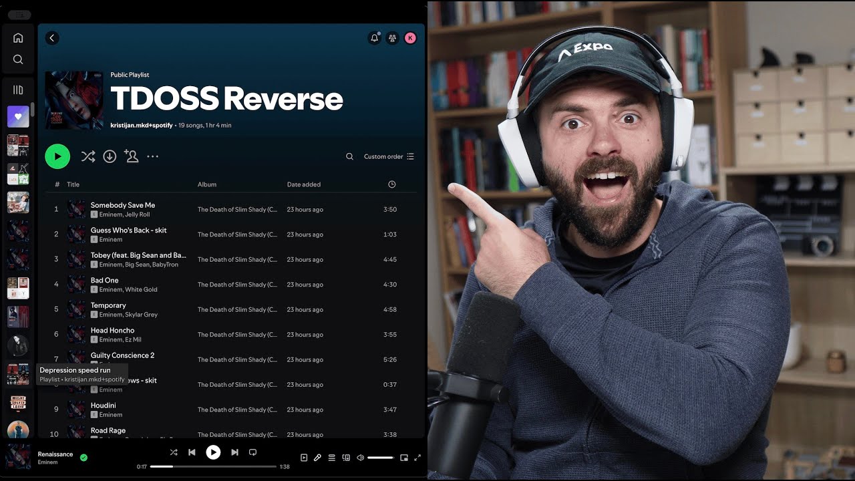The height and width of the screenshot is (481, 855).
Task: Toggle shuffle for the playlist header
Action: (88, 156)
